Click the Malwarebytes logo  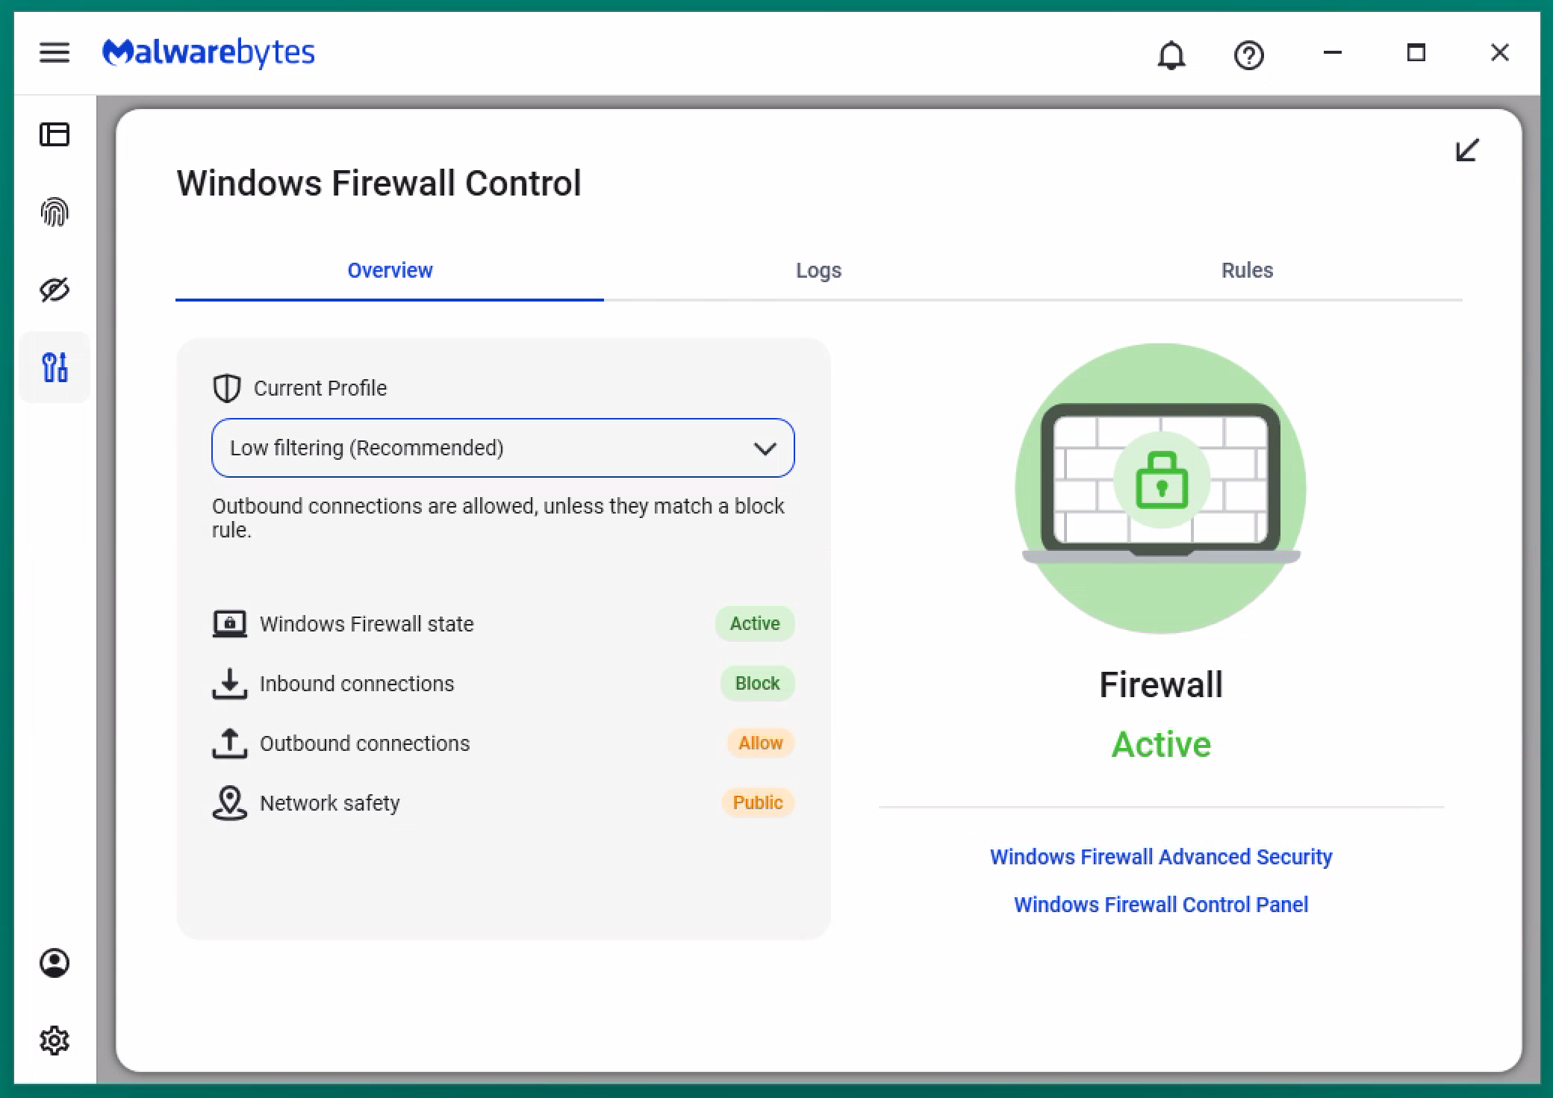click(x=208, y=53)
